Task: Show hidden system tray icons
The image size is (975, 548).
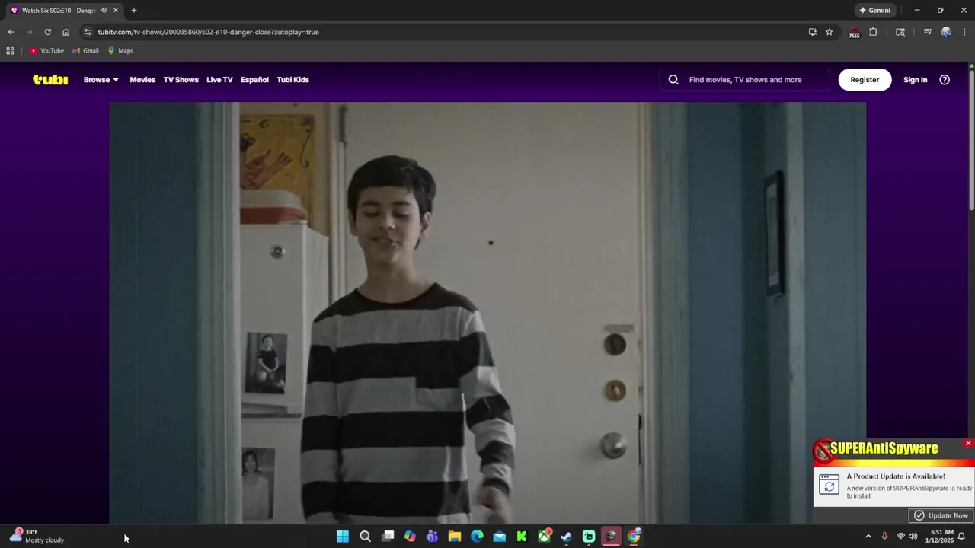Action: pos(868,537)
